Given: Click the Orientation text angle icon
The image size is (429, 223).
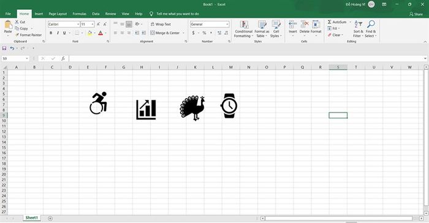Looking at the screenshot, I should [x=137, y=25].
